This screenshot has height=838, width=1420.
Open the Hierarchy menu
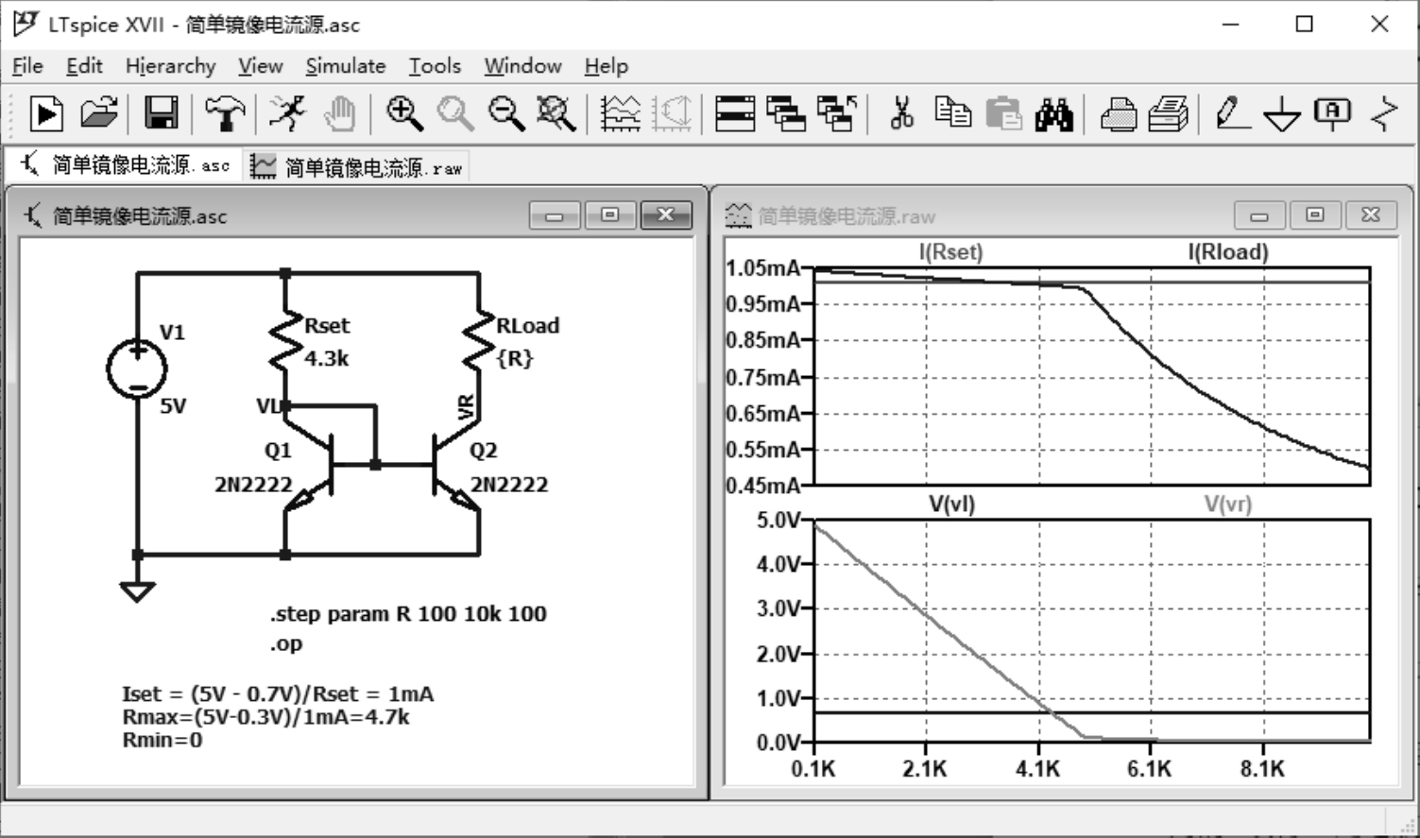coord(171,66)
